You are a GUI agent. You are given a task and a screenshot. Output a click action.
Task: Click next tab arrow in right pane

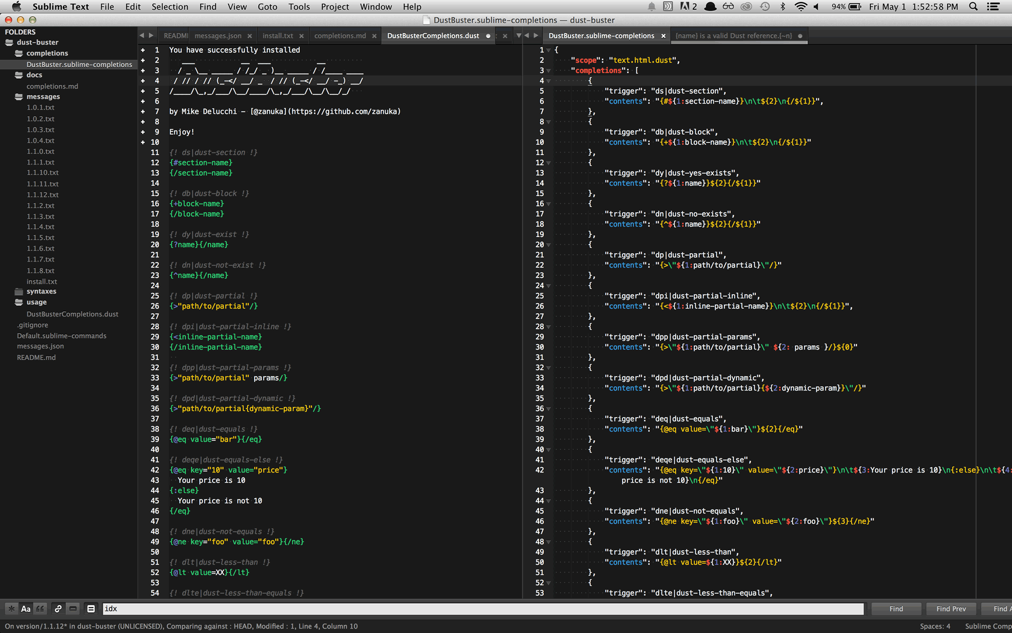(x=536, y=36)
